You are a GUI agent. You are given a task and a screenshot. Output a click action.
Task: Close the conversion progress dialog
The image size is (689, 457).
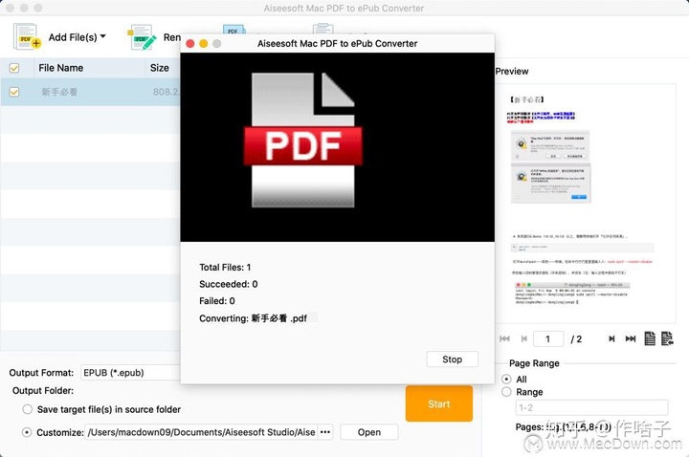tap(190, 43)
